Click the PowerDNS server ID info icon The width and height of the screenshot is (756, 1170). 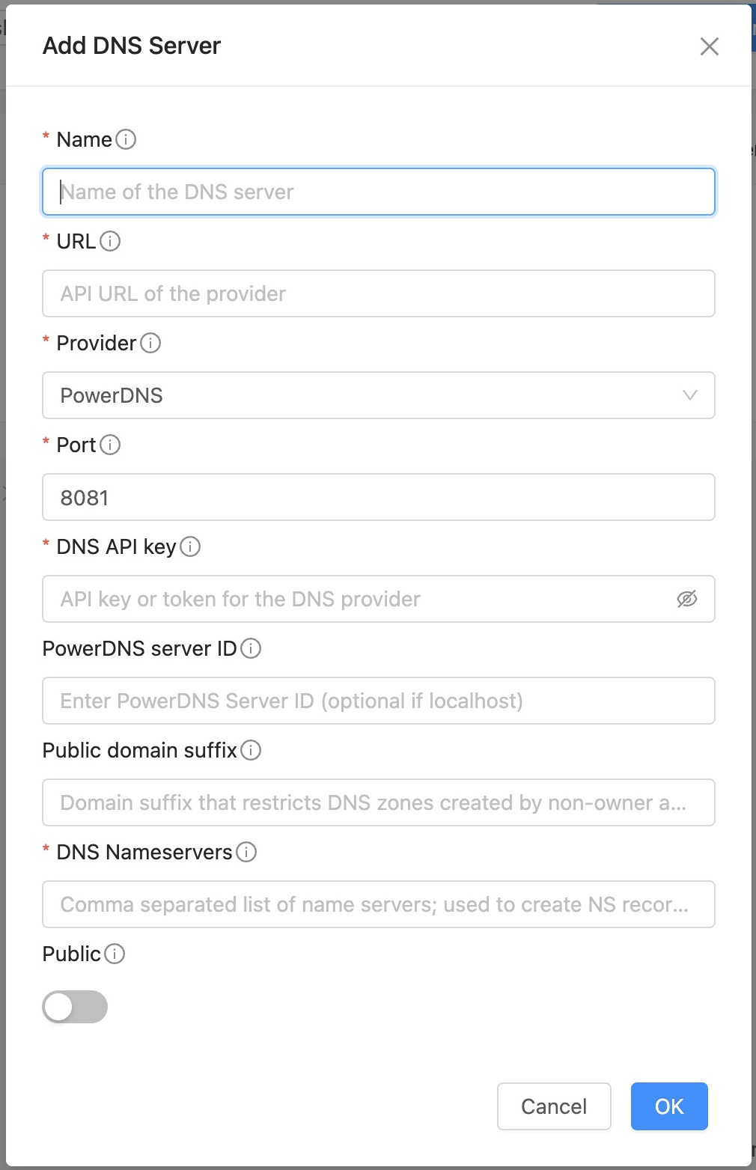(x=251, y=648)
